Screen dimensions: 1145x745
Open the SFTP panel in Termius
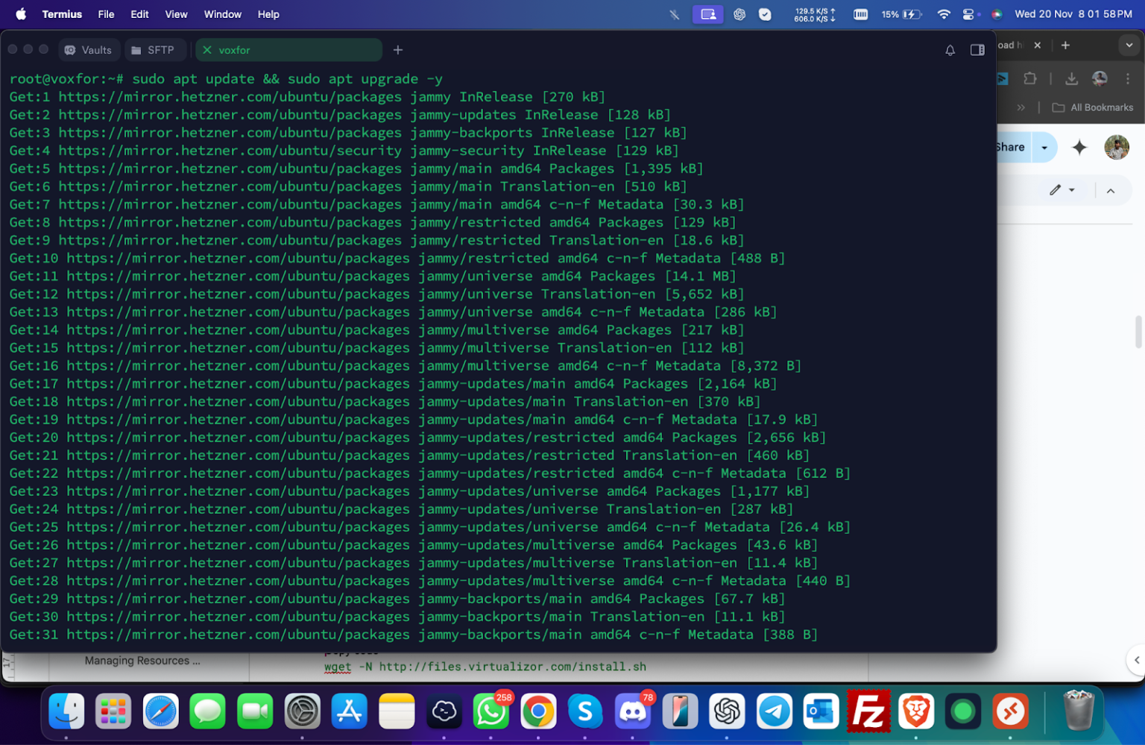coord(155,50)
